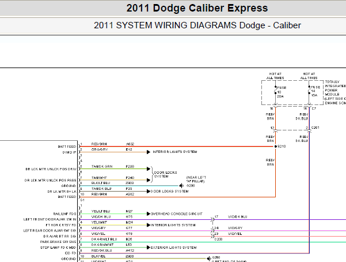This screenshot has width=346, height=262.
Task: Click "DR LCK MTR UNLCK POS PASS" pin label
Action: pos(50,181)
